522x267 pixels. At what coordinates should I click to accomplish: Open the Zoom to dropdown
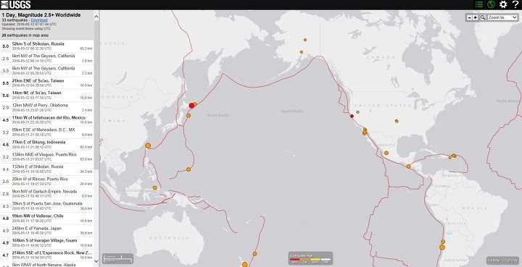tap(502, 17)
